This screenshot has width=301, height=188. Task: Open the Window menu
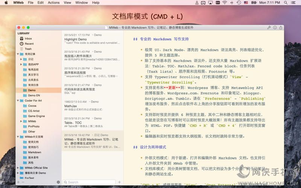pyautogui.click(x=82, y=3)
